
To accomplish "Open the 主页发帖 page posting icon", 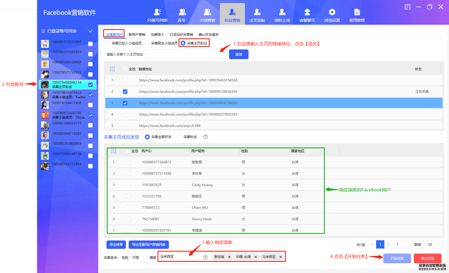I will 257,12.
